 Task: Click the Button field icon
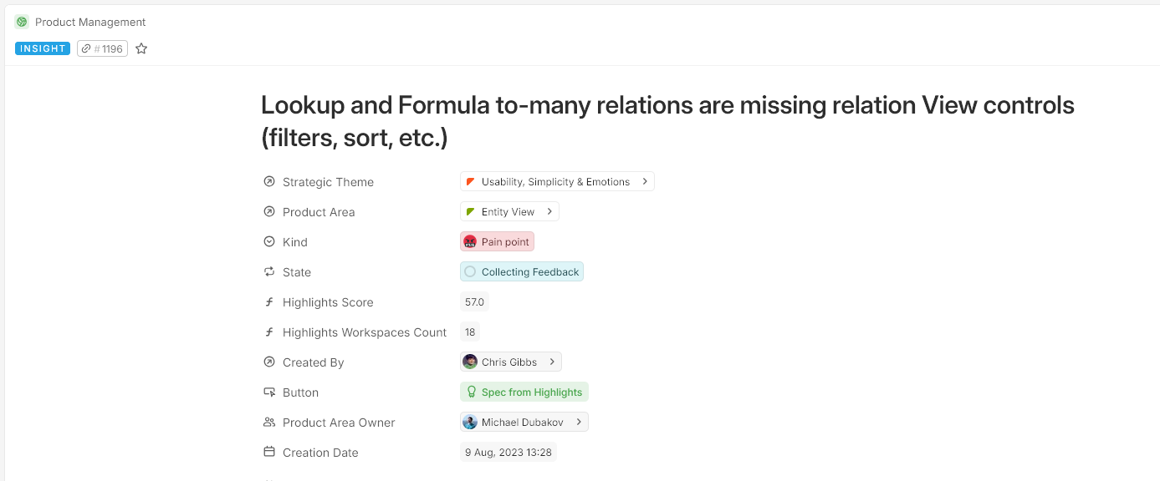pos(269,392)
